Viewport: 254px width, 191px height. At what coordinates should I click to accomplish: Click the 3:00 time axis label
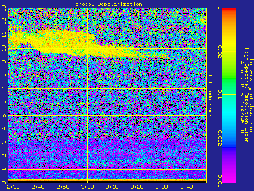coord(87,187)
